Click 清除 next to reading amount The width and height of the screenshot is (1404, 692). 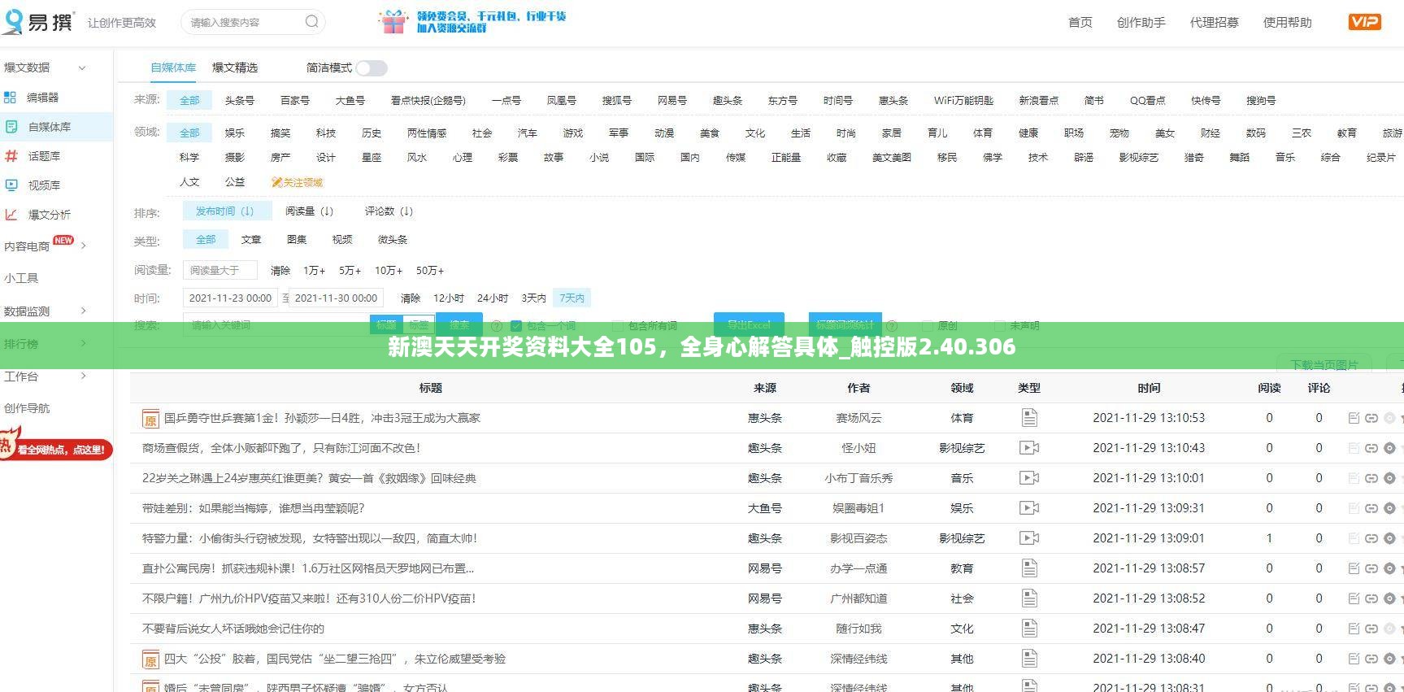pyautogui.click(x=280, y=271)
